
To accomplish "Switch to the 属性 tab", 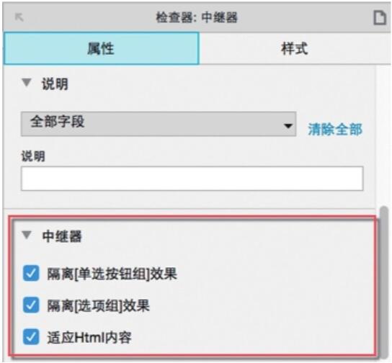I will pos(102,48).
